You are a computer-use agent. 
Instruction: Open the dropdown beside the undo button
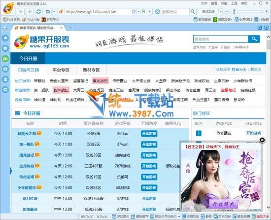54,11
